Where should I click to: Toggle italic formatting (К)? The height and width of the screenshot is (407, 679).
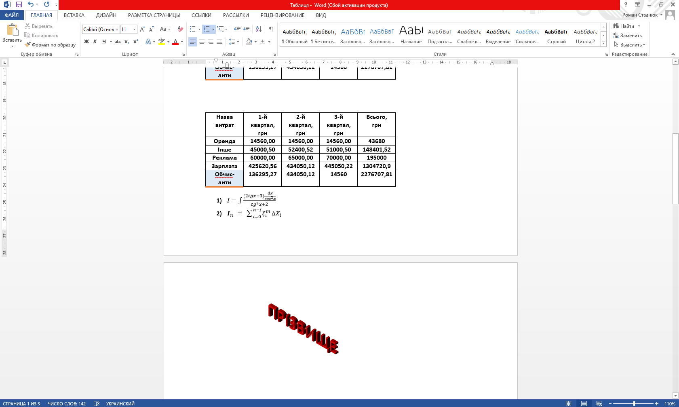(95, 42)
